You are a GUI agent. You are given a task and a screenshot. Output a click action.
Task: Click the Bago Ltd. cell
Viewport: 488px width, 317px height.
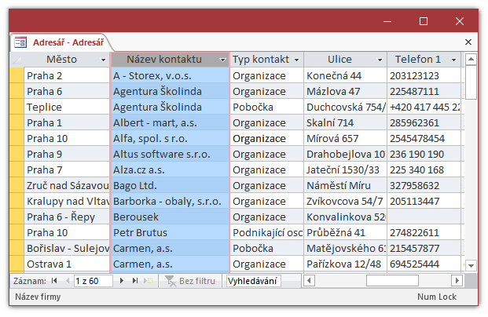pyautogui.click(x=170, y=185)
